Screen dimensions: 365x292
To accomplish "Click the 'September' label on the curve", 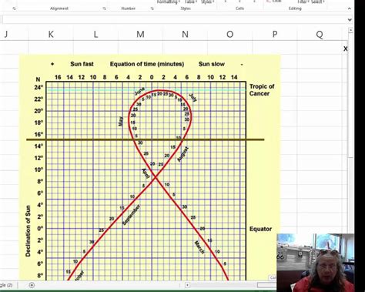I will coord(131,215).
